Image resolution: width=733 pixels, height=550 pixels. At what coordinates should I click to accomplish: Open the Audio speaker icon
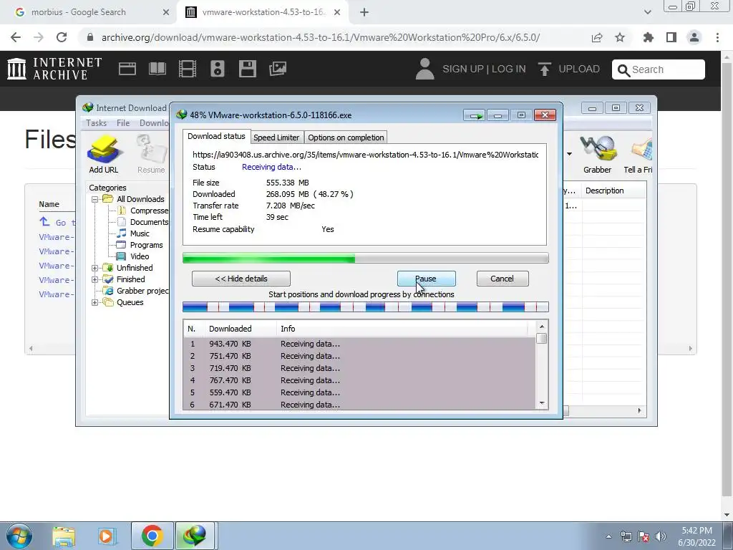(x=218, y=69)
